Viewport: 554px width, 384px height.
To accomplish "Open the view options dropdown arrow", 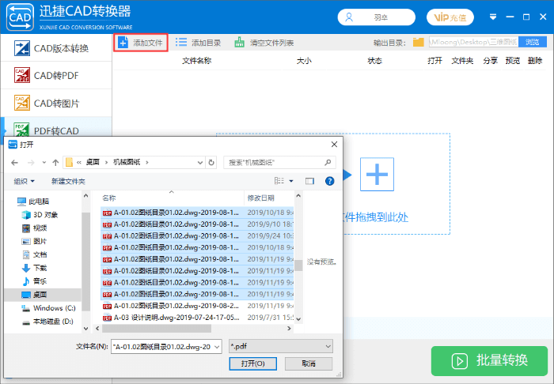I will (x=291, y=181).
